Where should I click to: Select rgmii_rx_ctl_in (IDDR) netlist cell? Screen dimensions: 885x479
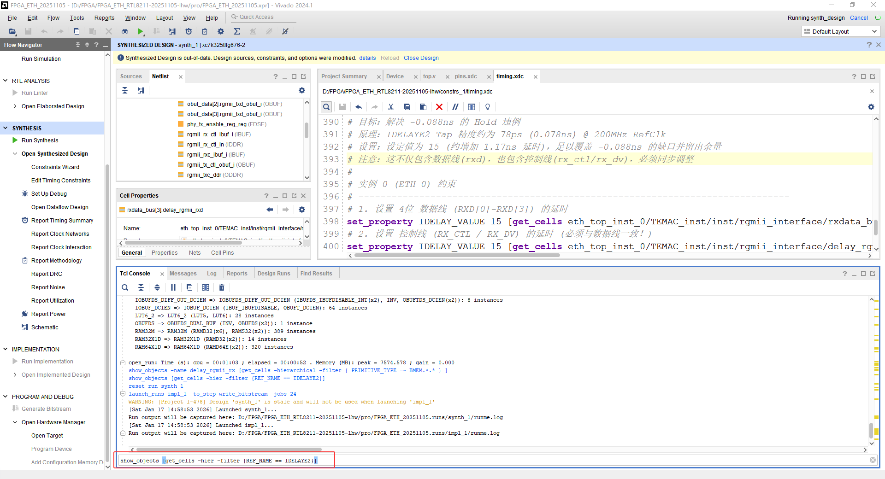(x=215, y=145)
